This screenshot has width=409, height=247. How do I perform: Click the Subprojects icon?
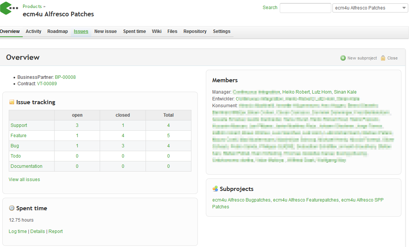click(215, 189)
